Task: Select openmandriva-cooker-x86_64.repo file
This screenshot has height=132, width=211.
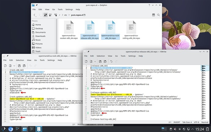Action: tap(69, 30)
